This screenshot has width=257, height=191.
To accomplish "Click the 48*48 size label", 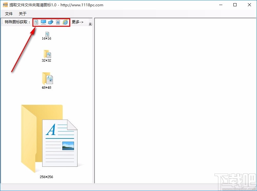I will click(47, 87).
